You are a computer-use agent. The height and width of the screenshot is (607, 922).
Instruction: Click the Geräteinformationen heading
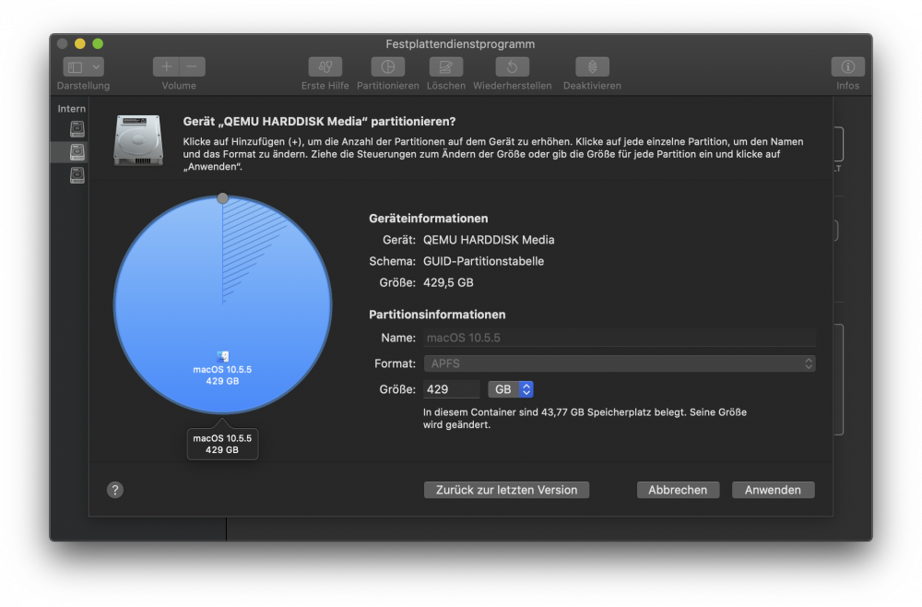tap(428, 219)
